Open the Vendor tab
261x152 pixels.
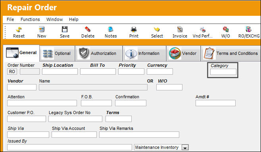click(183, 53)
